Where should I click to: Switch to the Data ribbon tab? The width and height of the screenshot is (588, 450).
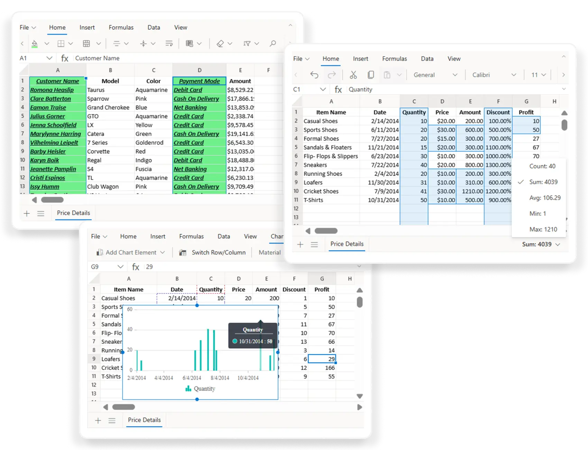(x=427, y=58)
